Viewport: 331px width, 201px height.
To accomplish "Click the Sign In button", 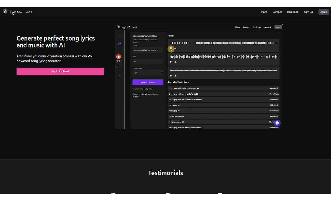I will point(324,12).
